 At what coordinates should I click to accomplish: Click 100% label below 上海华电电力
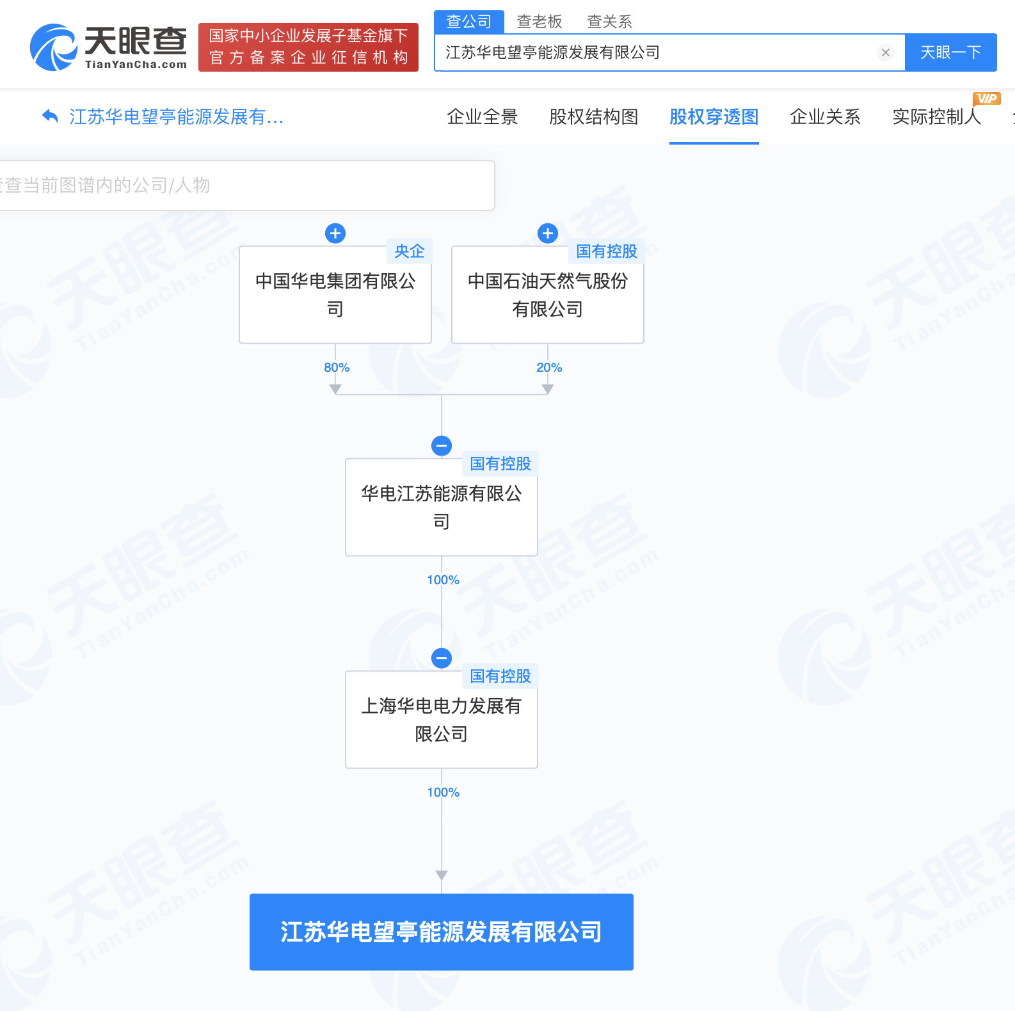pos(443,792)
